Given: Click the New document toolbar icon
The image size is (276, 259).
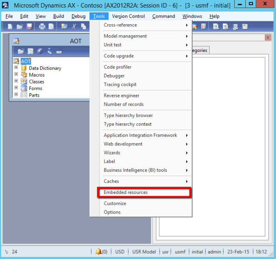Looking at the screenshot, I should [x=10, y=26].
